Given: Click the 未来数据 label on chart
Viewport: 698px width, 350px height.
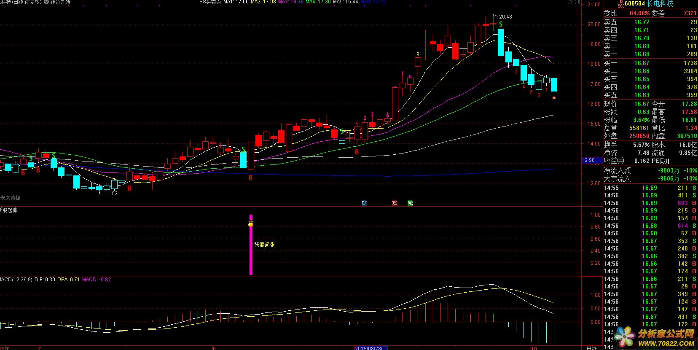Looking at the screenshot, I should [x=11, y=198].
